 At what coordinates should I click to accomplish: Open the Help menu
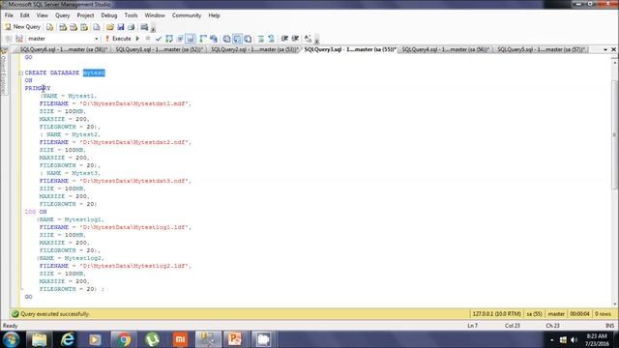[214, 15]
